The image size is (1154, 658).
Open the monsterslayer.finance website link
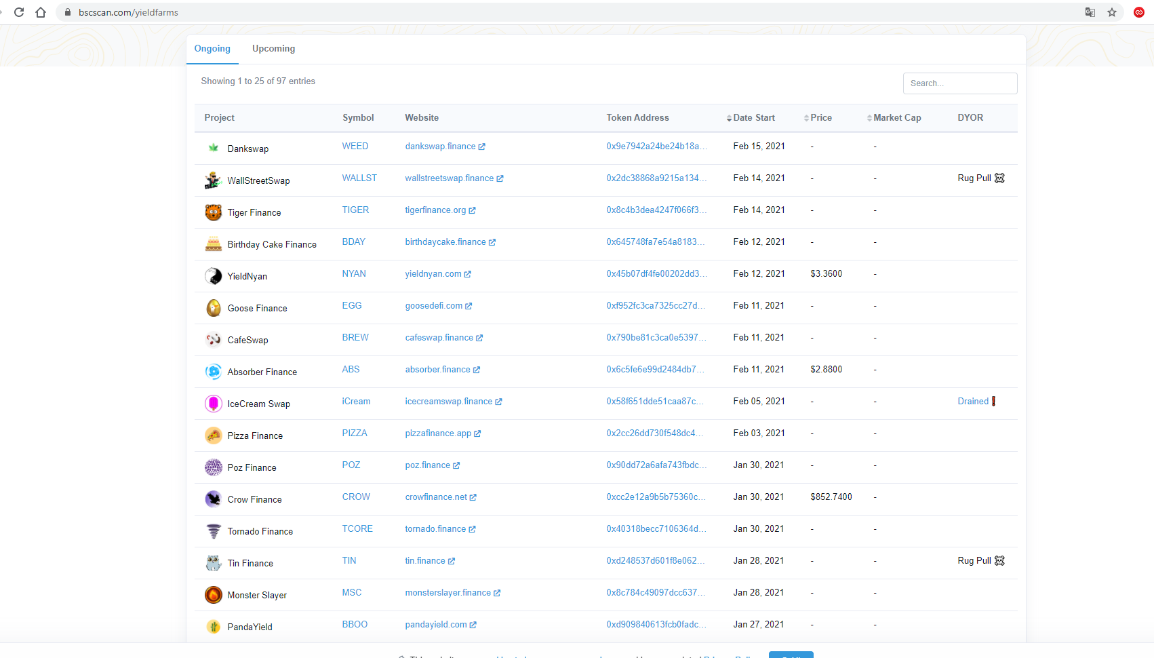(453, 592)
